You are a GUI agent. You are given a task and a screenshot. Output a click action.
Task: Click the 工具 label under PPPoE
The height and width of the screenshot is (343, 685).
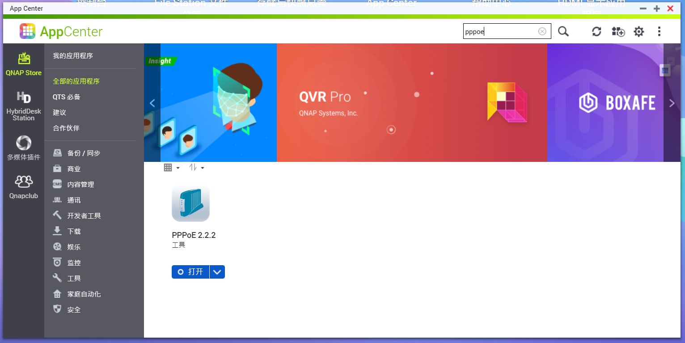178,245
